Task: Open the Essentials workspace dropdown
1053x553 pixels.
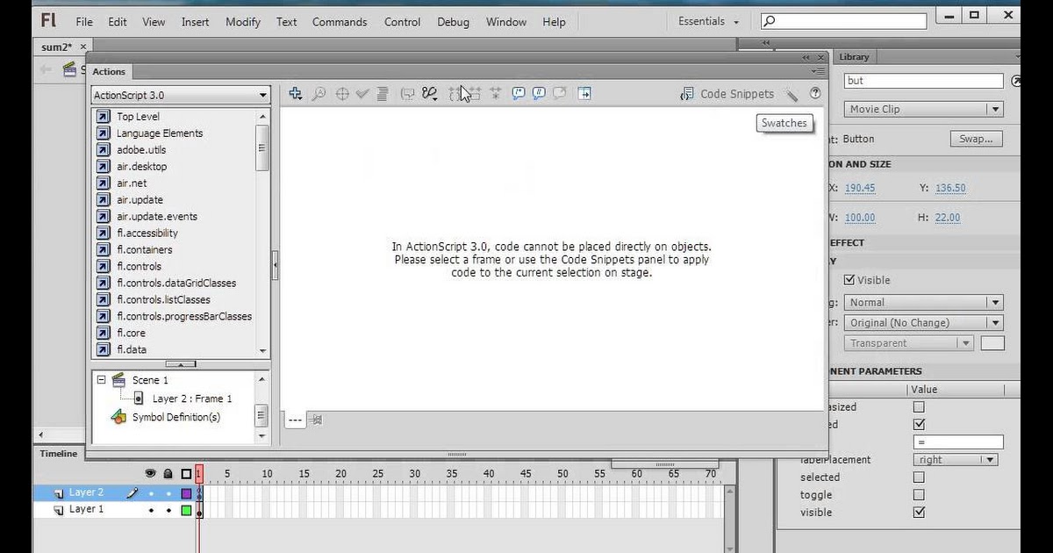Action: [x=709, y=21]
